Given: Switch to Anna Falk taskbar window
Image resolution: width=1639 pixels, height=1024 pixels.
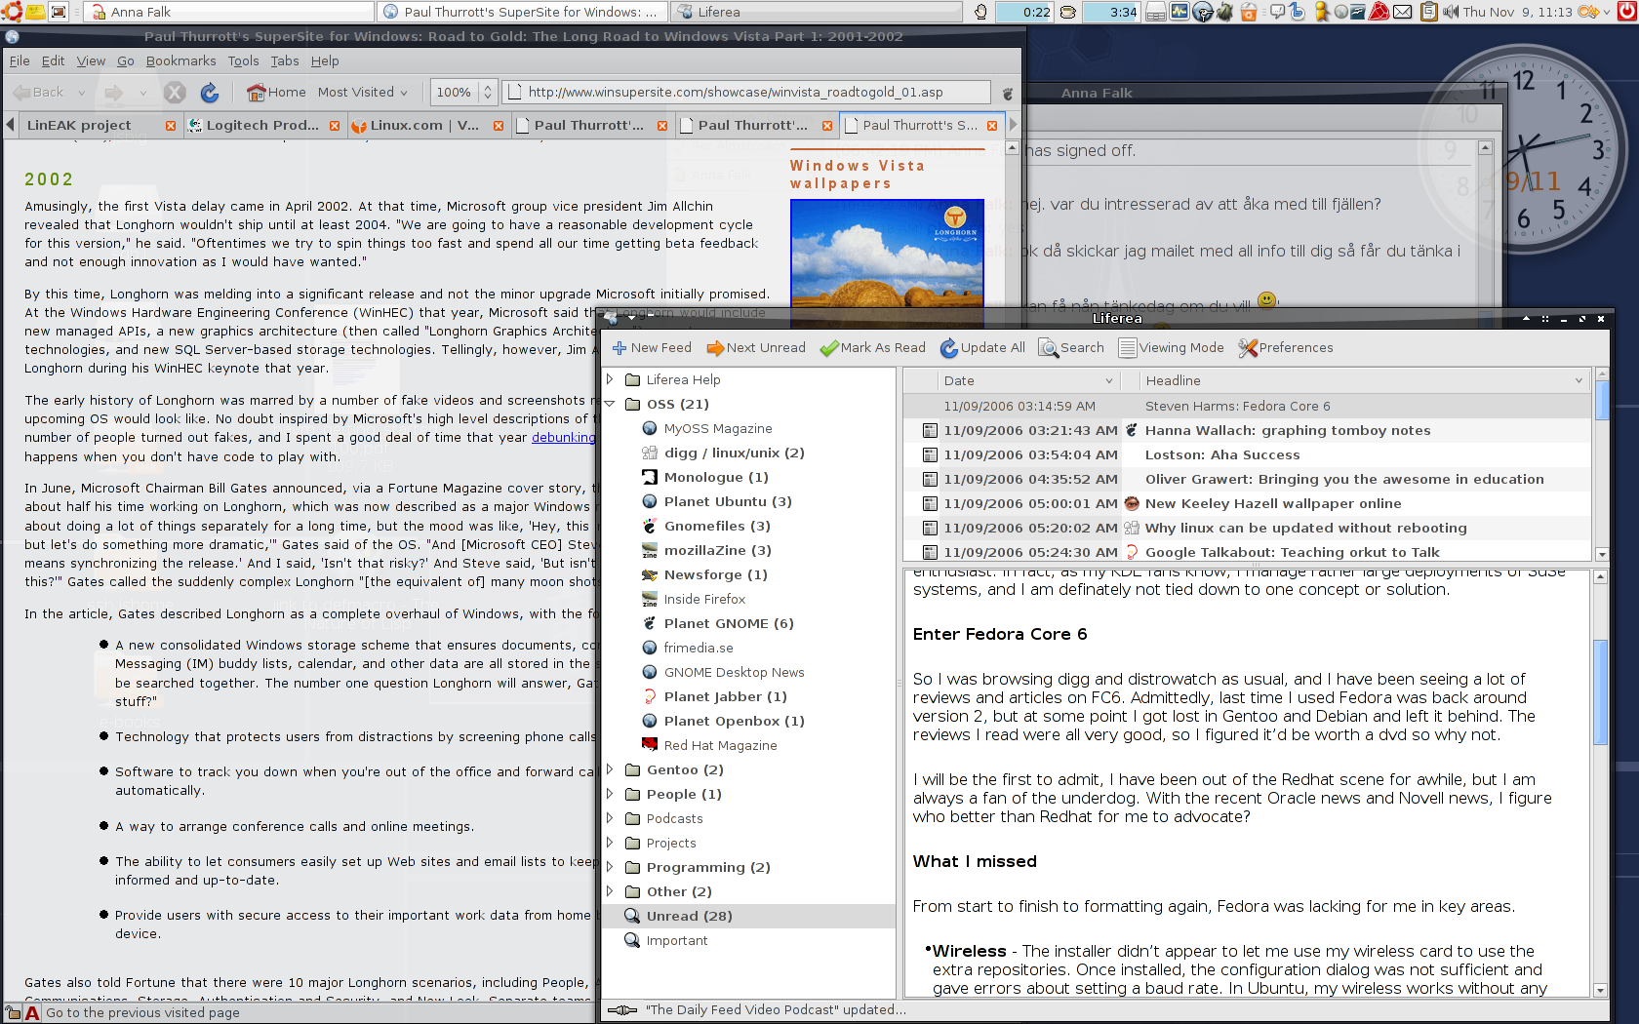Looking at the screenshot, I should 229,12.
